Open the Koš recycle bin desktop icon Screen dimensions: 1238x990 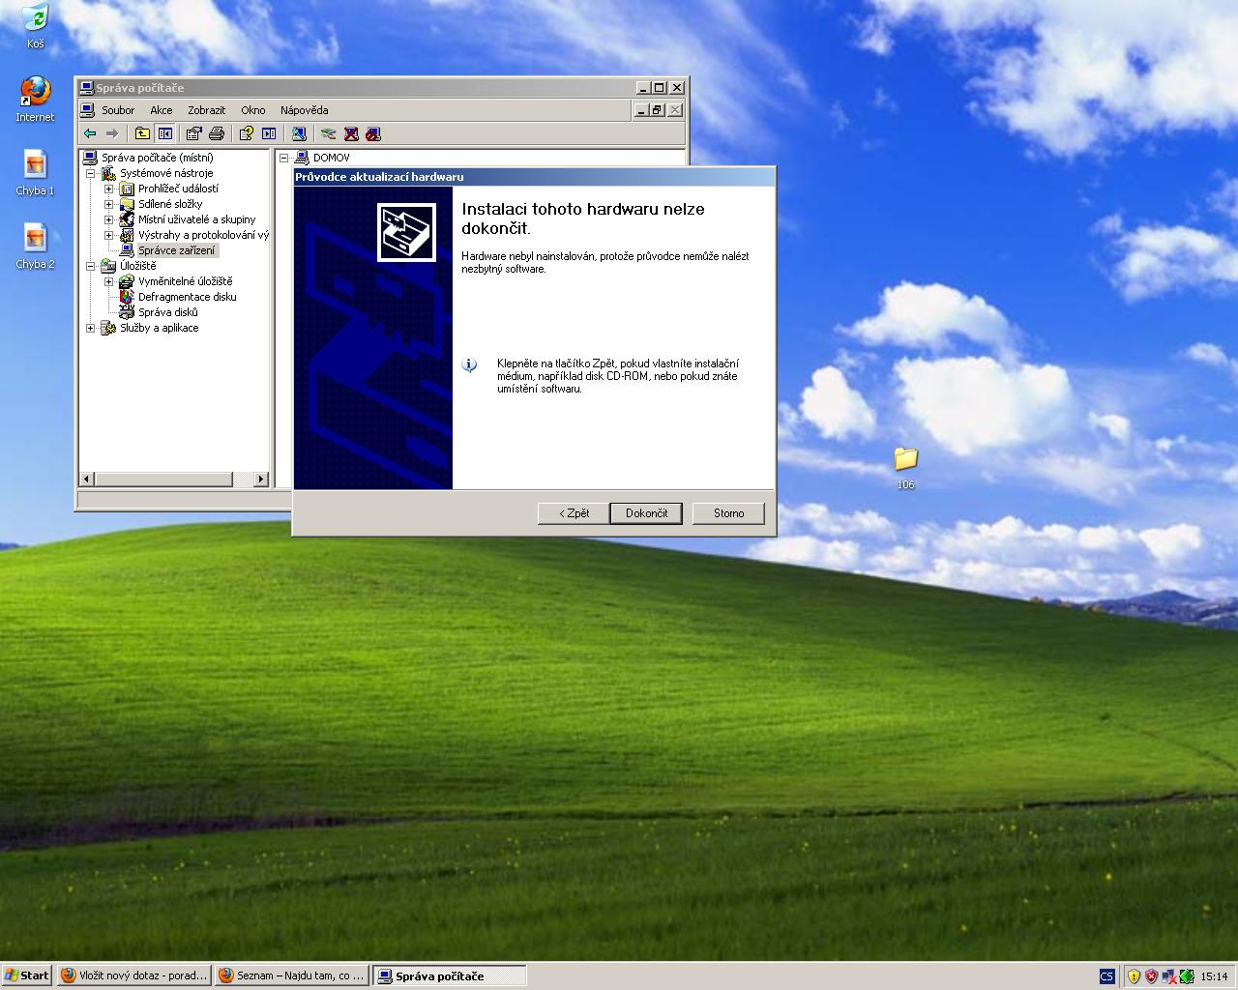tap(35, 26)
